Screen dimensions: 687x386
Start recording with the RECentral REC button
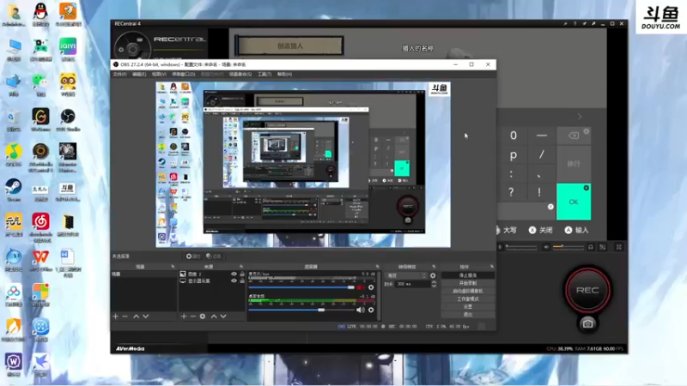(587, 290)
